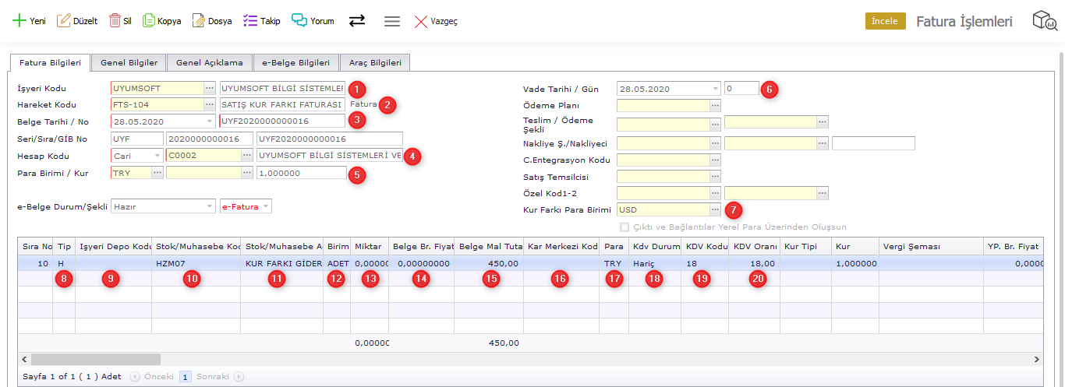The image size is (1065, 387).
Task: Click the Kopya copy icon
Action: click(x=149, y=21)
